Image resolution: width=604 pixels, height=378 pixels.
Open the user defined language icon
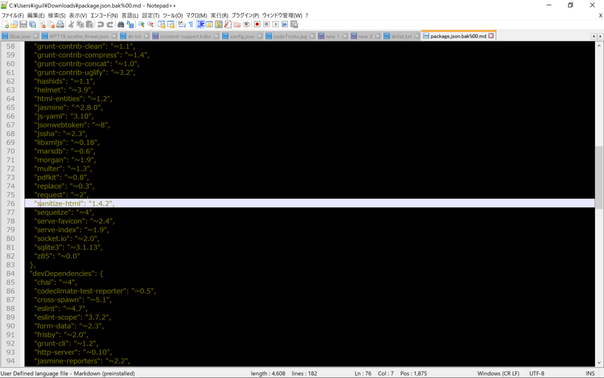209,24
